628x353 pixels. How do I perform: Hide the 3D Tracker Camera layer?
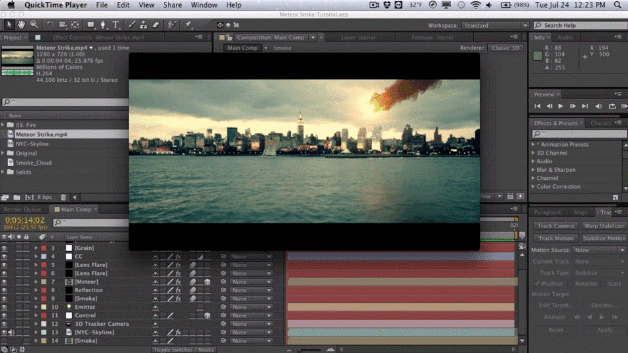(x=5, y=324)
